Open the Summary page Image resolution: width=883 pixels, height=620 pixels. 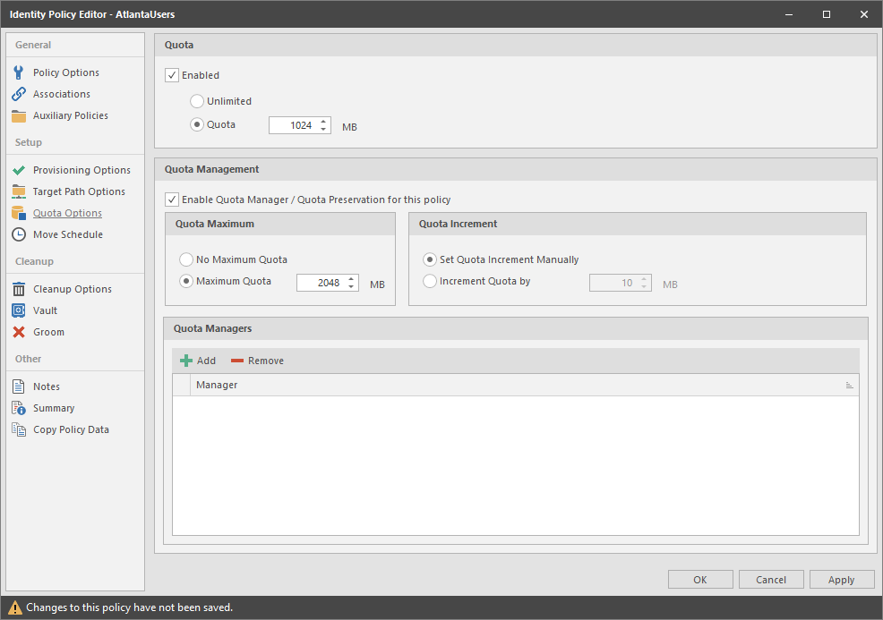pyautogui.click(x=56, y=407)
